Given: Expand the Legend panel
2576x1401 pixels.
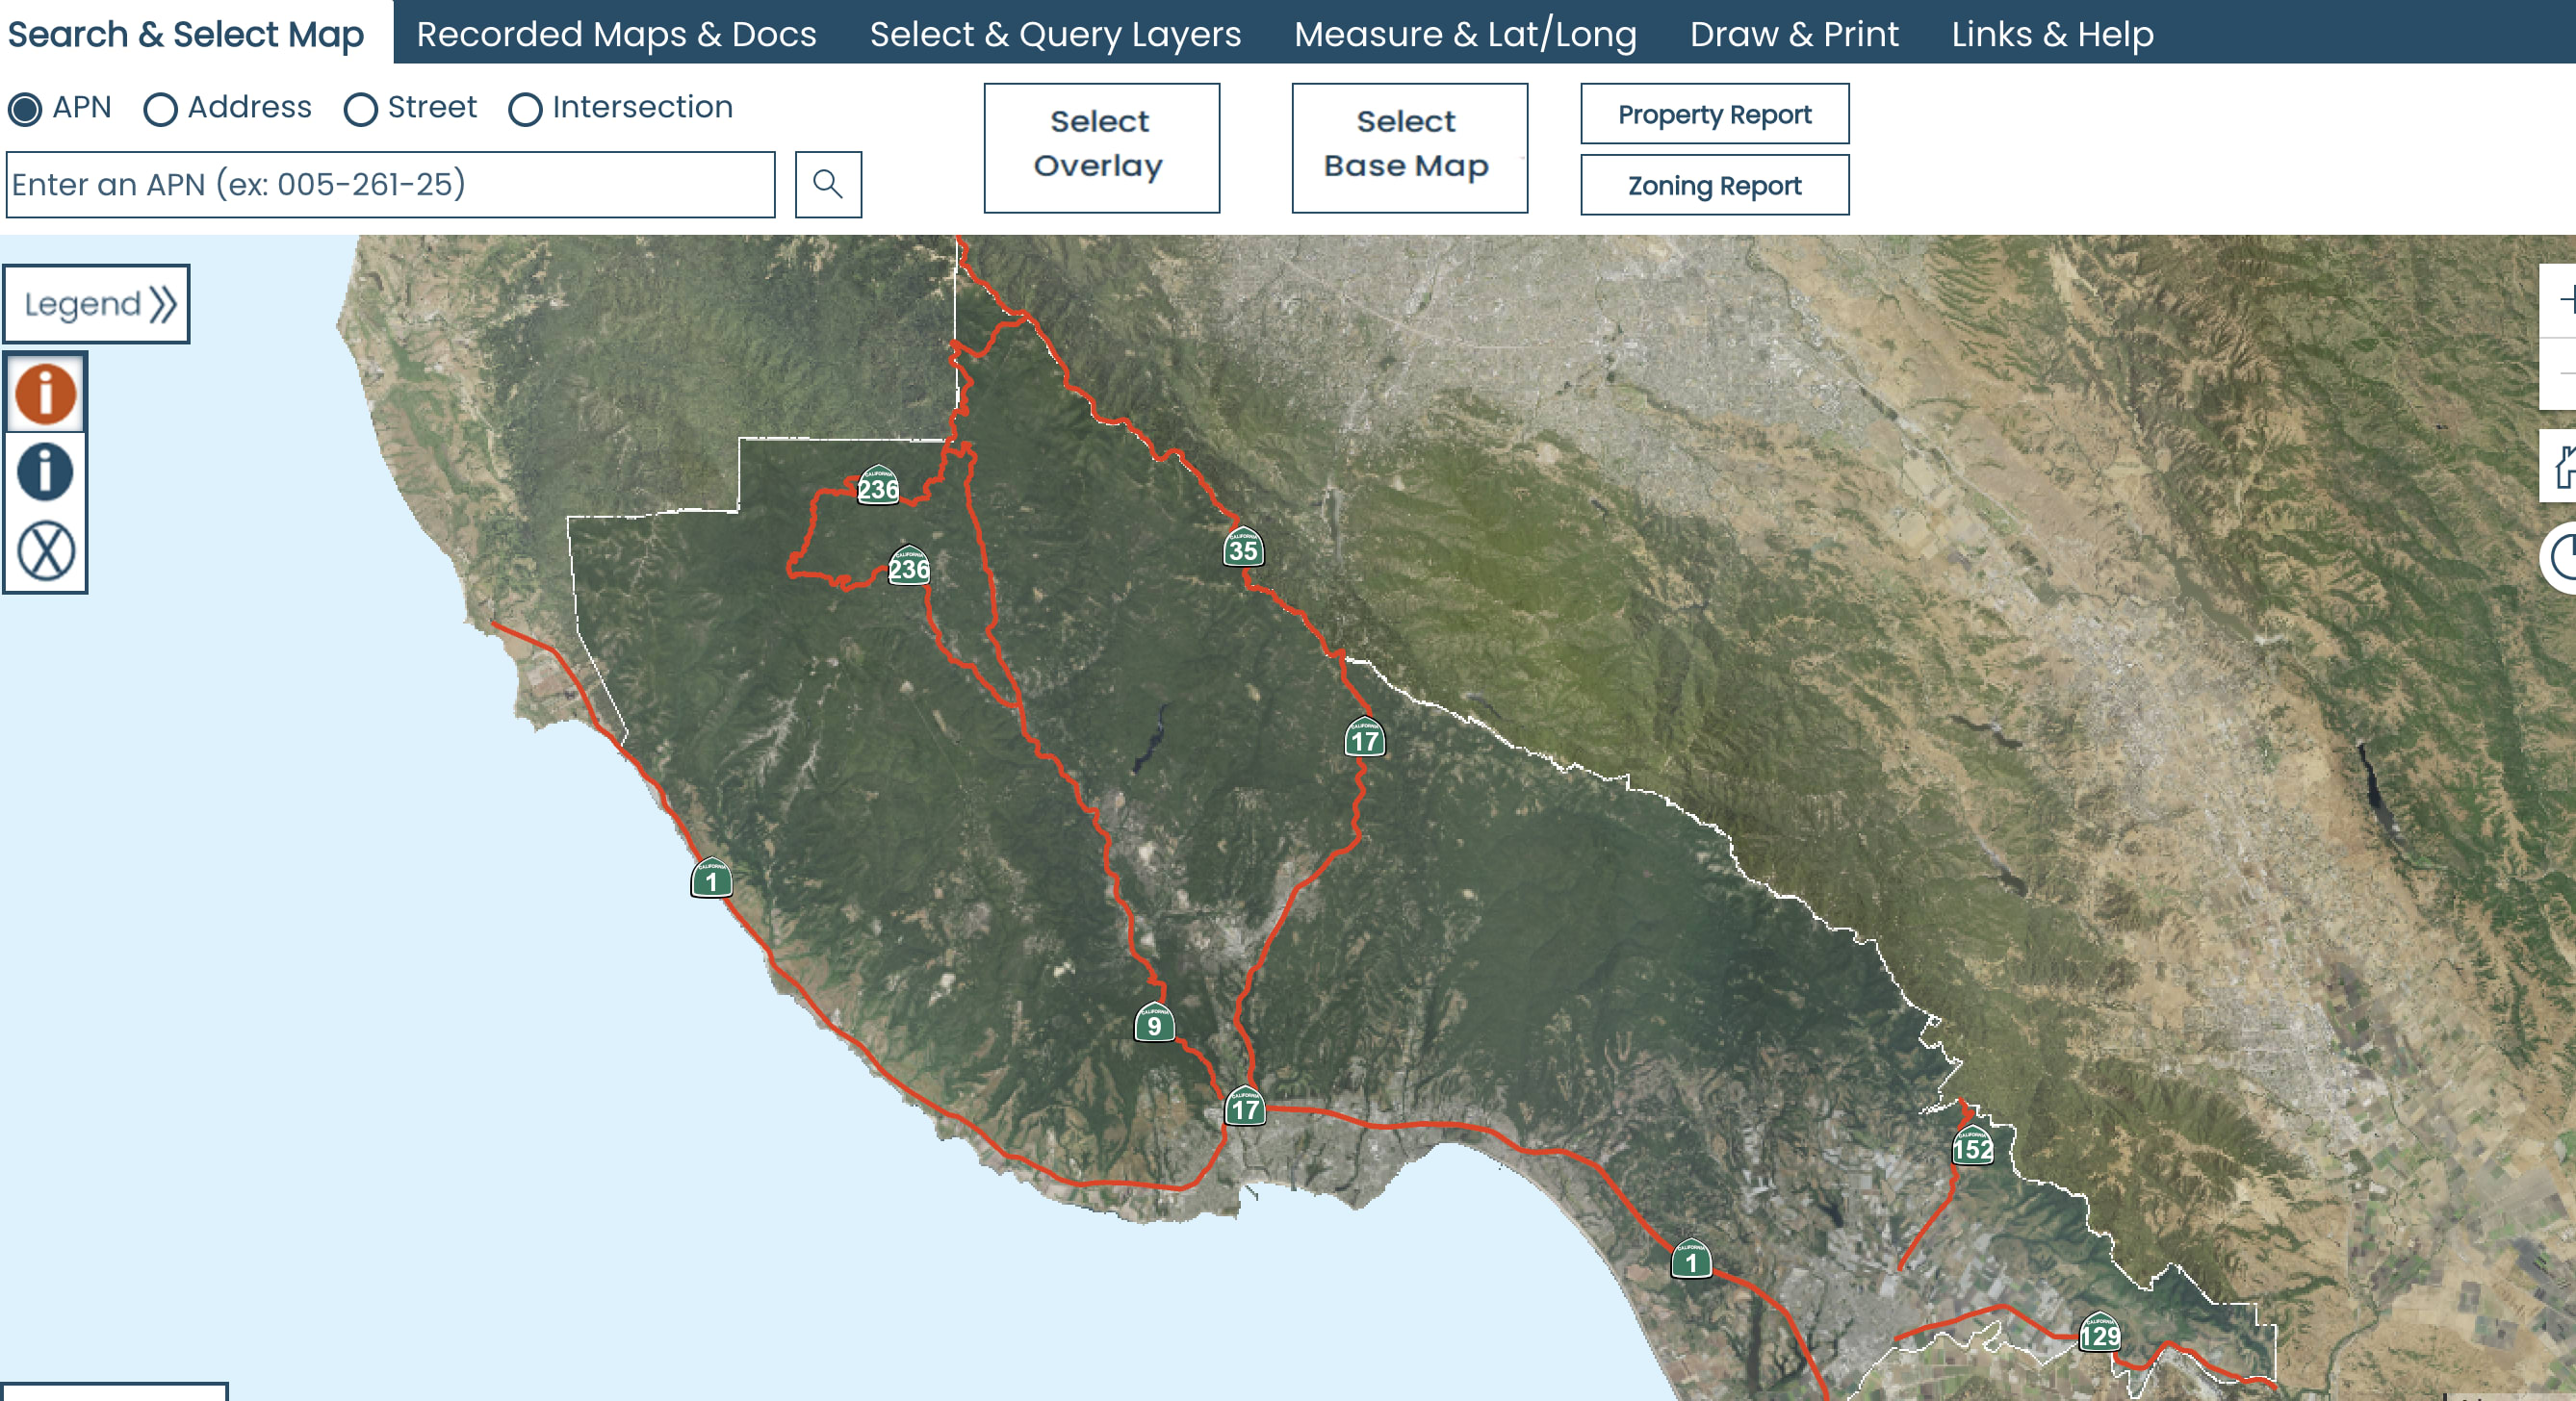Looking at the screenshot, I should [97, 304].
